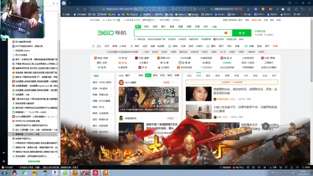This screenshot has height=176, width=313.
Task: Click the Windows Start button
Action: point(4,173)
